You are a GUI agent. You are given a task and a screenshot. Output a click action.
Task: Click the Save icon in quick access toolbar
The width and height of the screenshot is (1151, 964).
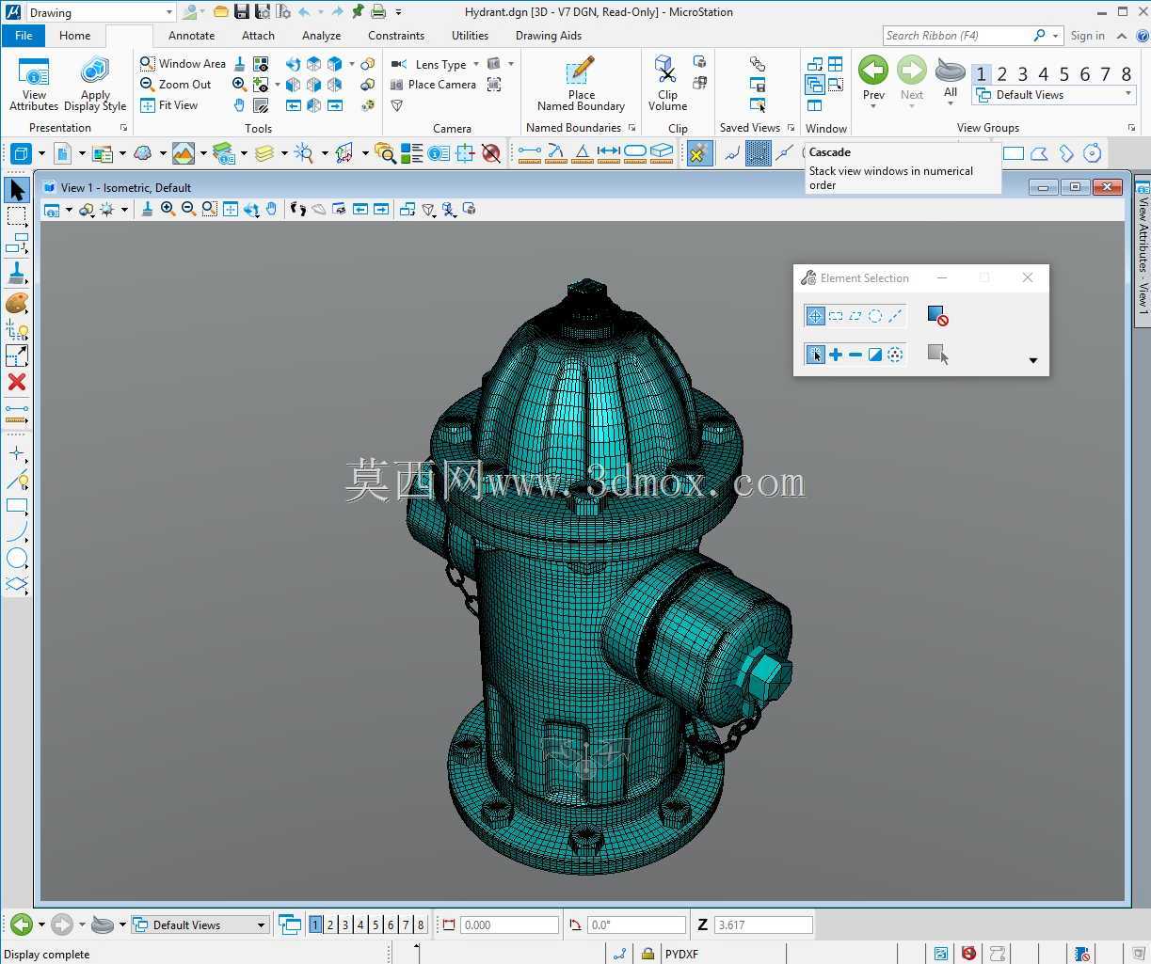click(242, 12)
